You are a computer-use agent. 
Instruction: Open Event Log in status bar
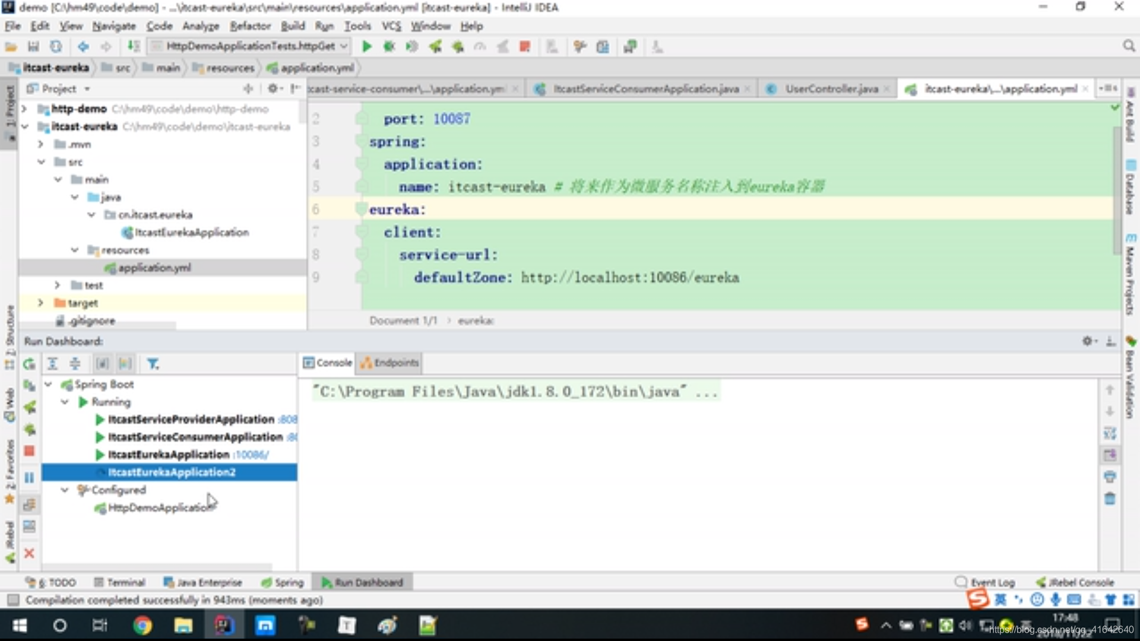pos(985,582)
